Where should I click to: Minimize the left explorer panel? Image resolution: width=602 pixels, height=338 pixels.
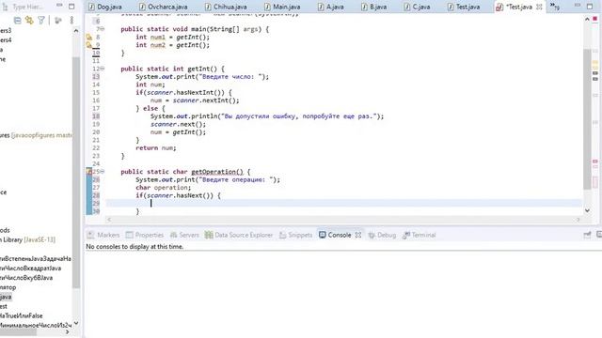(59, 5)
